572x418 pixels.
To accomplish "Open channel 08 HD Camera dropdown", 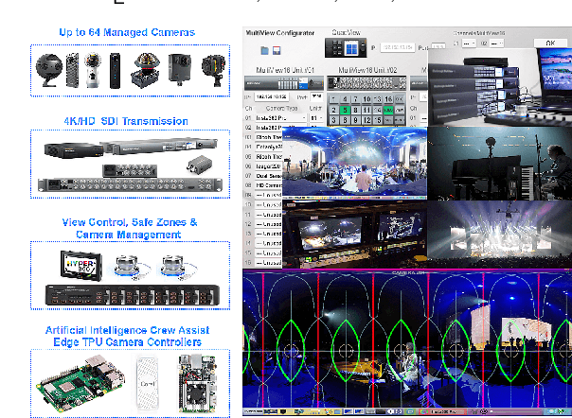I will (268, 185).
